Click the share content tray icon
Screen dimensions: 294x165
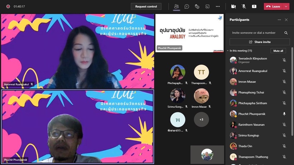coord(254,6)
